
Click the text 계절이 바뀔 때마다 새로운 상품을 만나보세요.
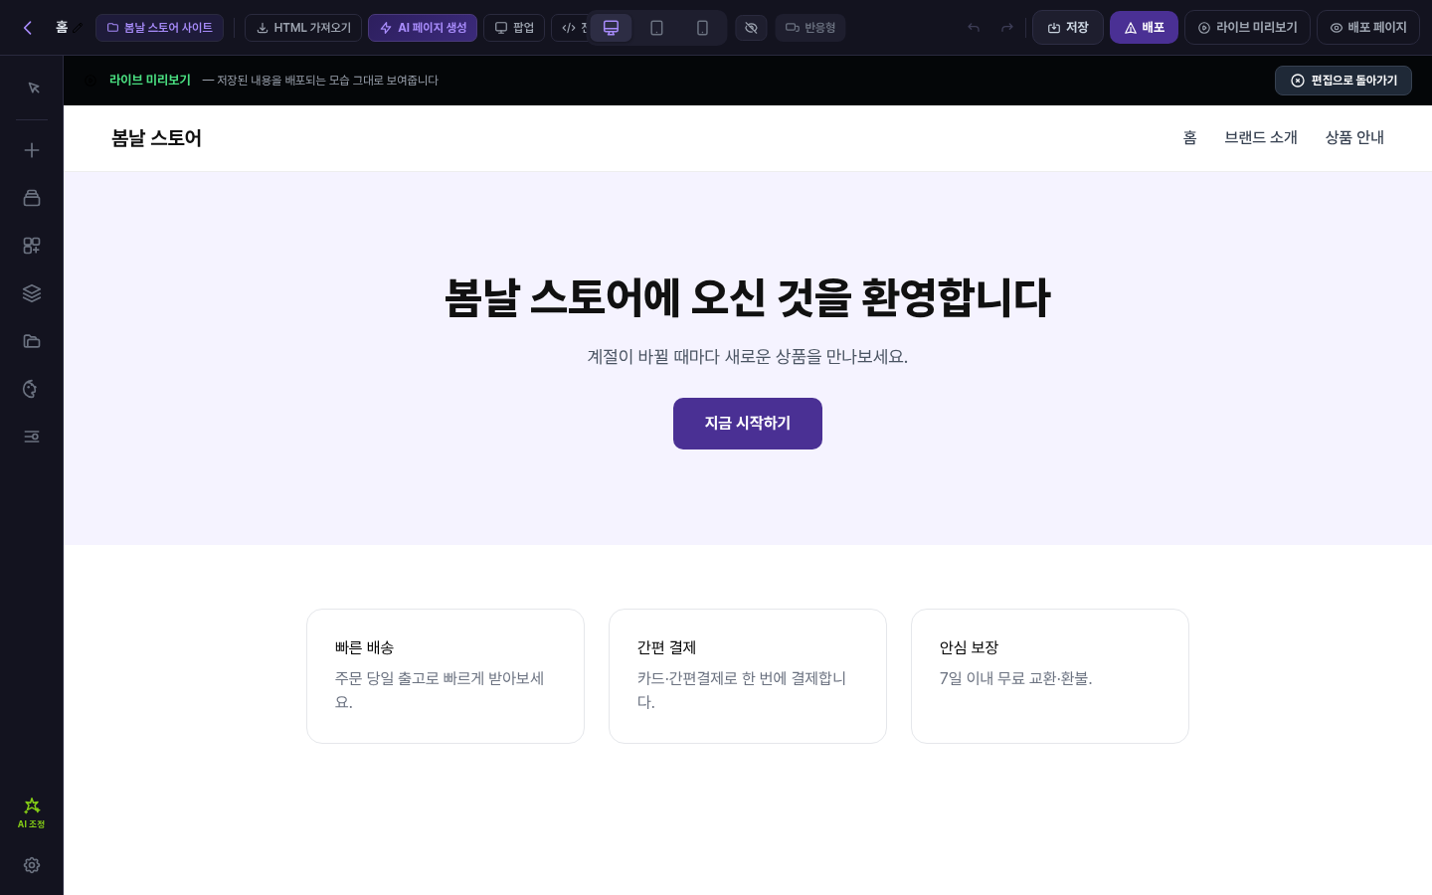pyautogui.click(x=748, y=356)
